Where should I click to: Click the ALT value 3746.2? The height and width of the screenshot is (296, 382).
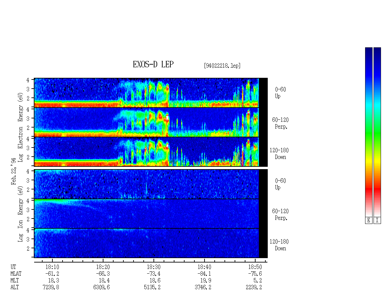[203, 288]
